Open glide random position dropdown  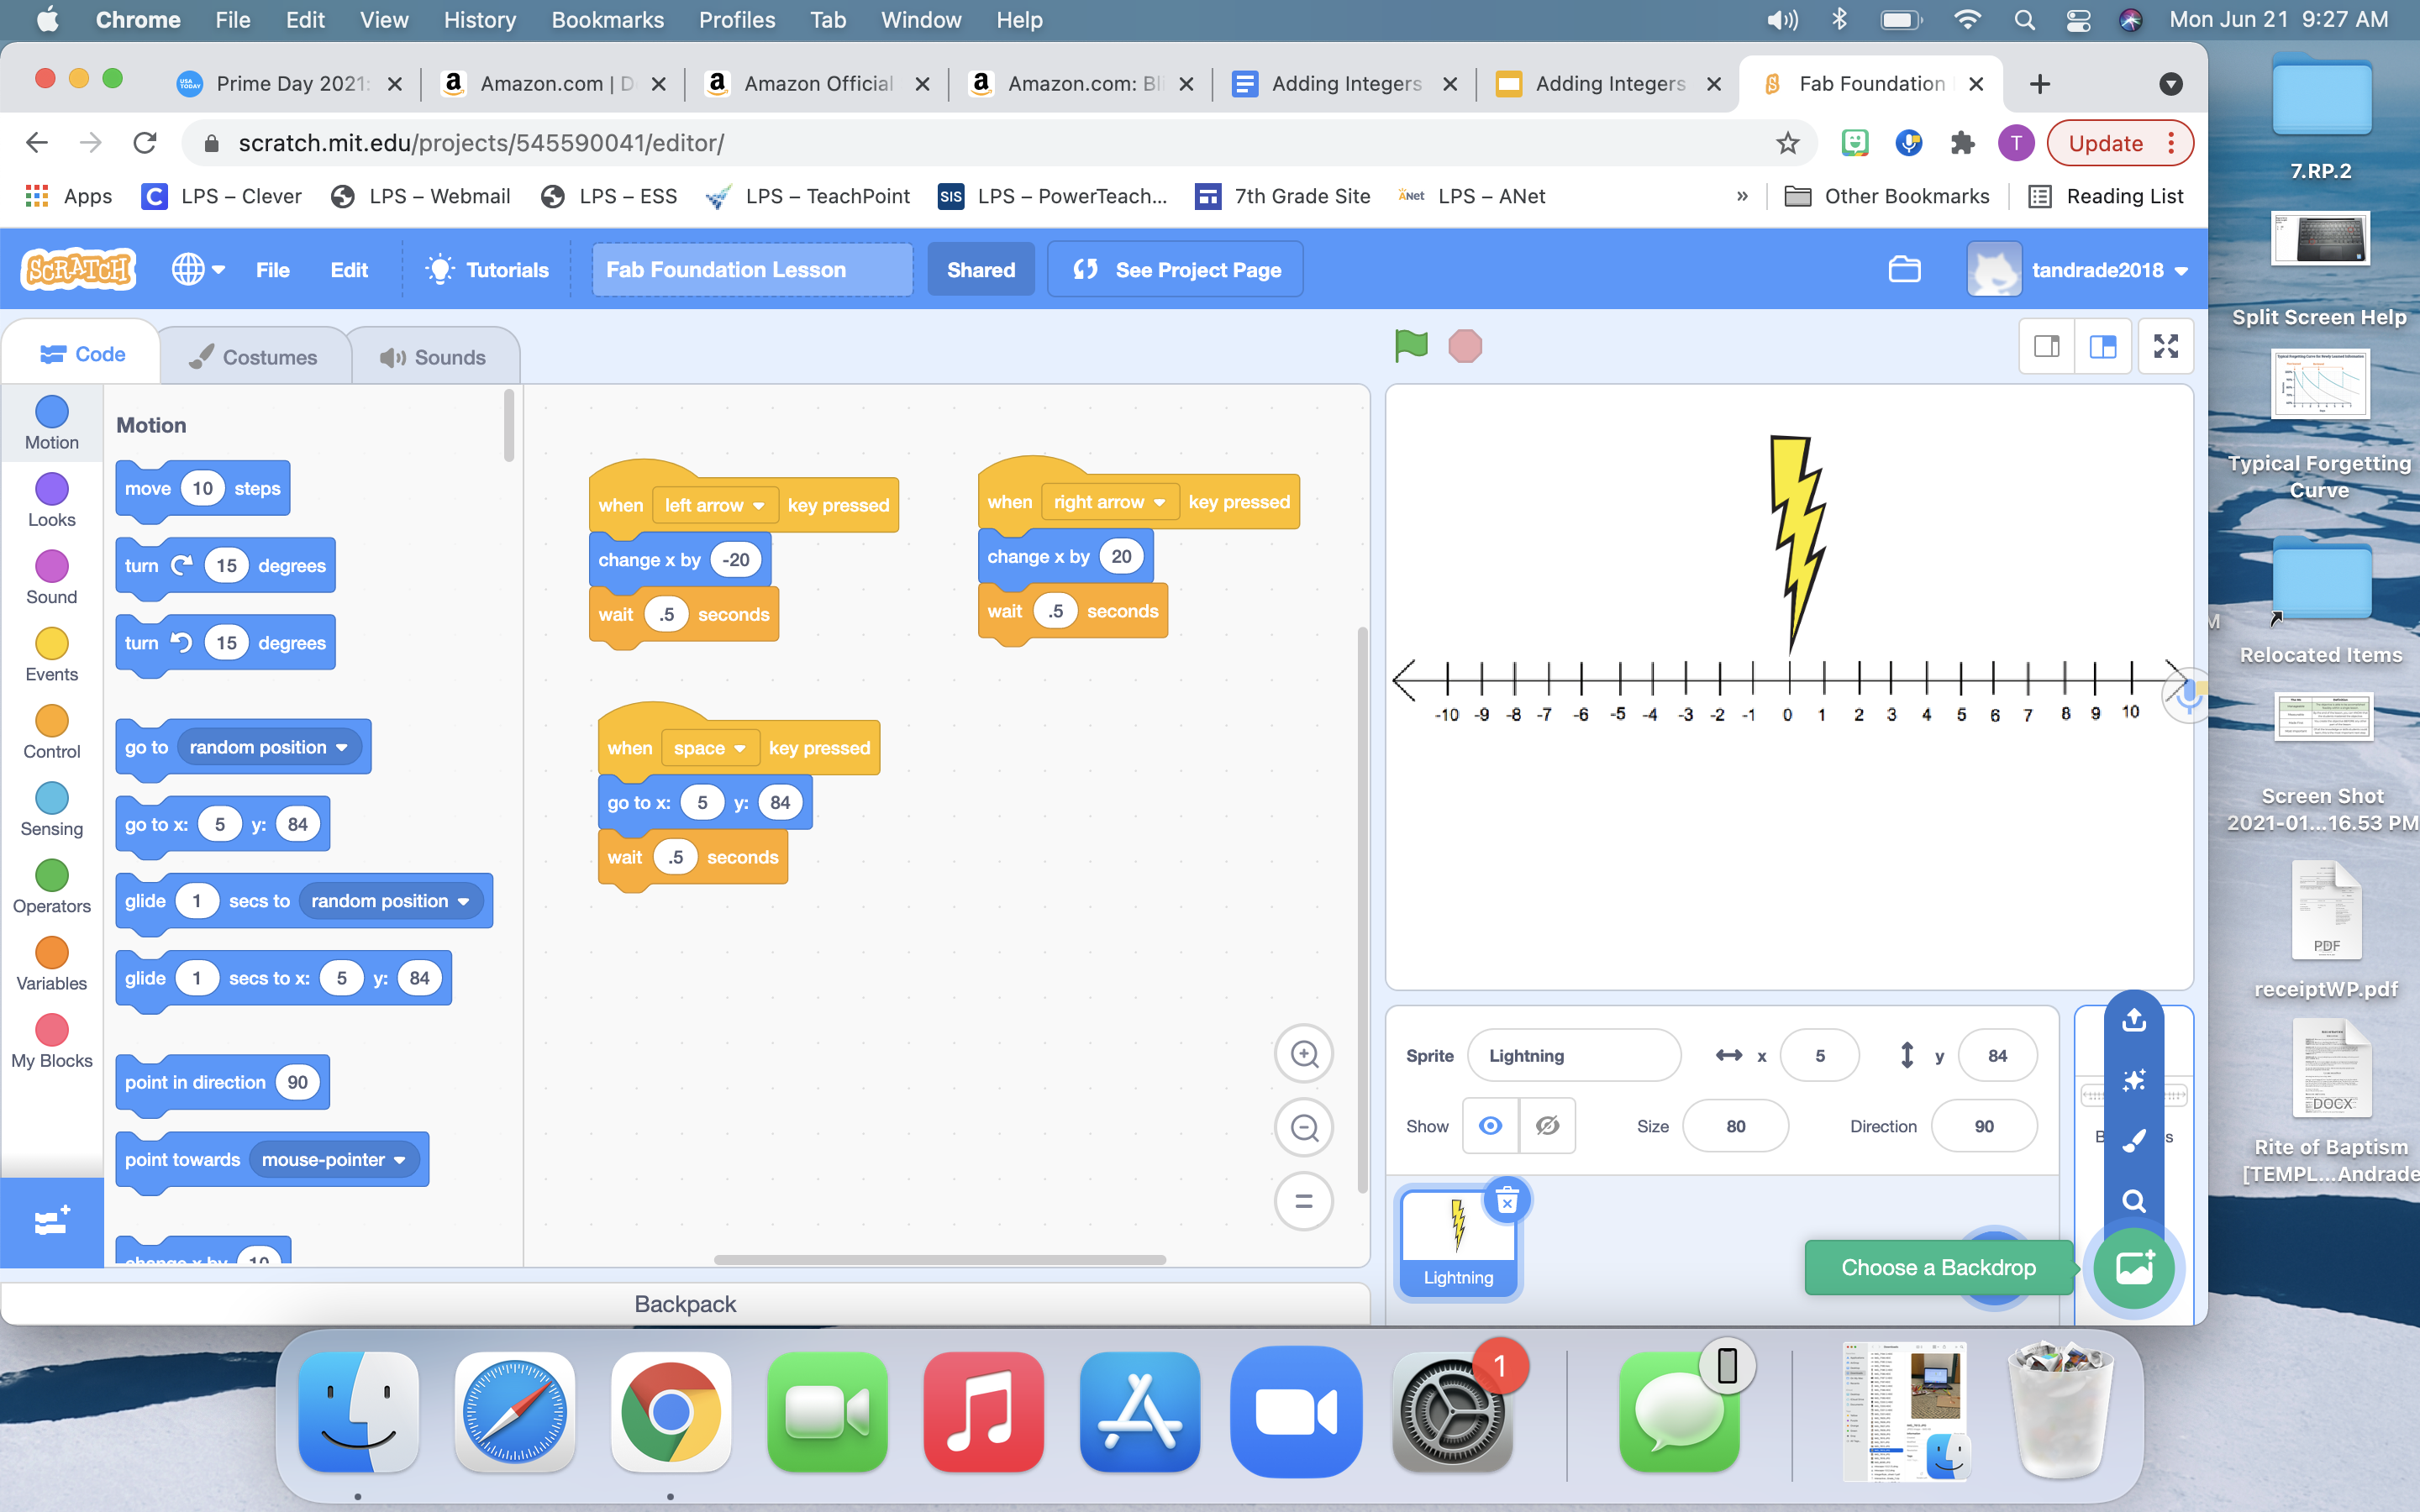(390, 901)
